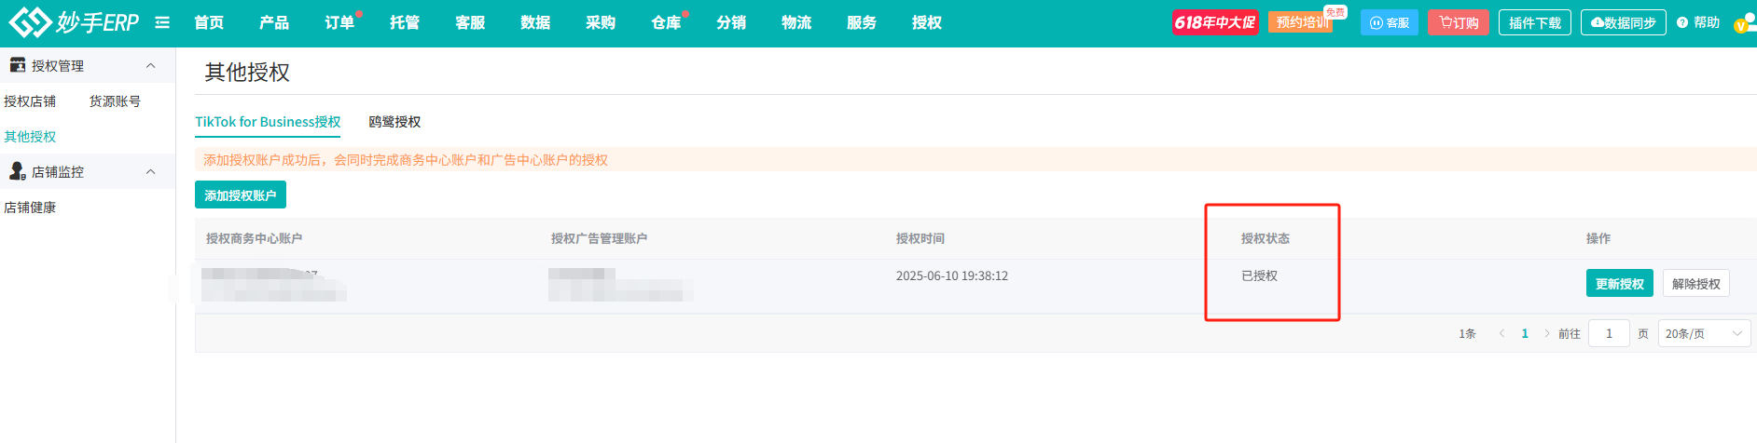Collapse the 授权管理 sidebar section

click(151, 65)
